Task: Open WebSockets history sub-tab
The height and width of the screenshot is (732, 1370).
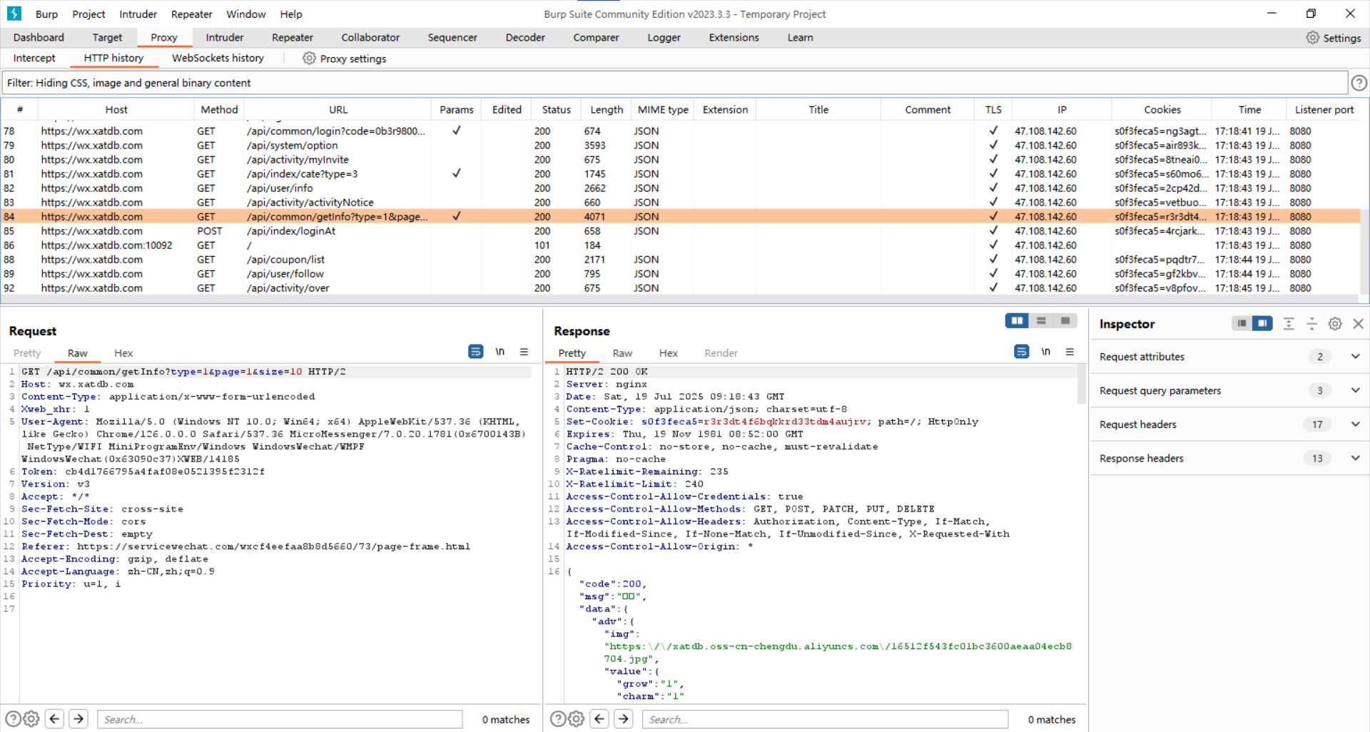Action: click(218, 59)
